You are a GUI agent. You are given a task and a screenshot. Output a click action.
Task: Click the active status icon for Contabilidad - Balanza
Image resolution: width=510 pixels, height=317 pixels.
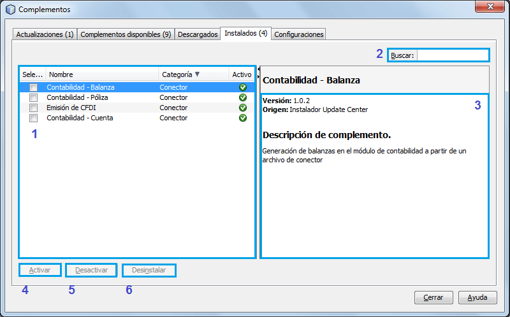pyautogui.click(x=242, y=87)
